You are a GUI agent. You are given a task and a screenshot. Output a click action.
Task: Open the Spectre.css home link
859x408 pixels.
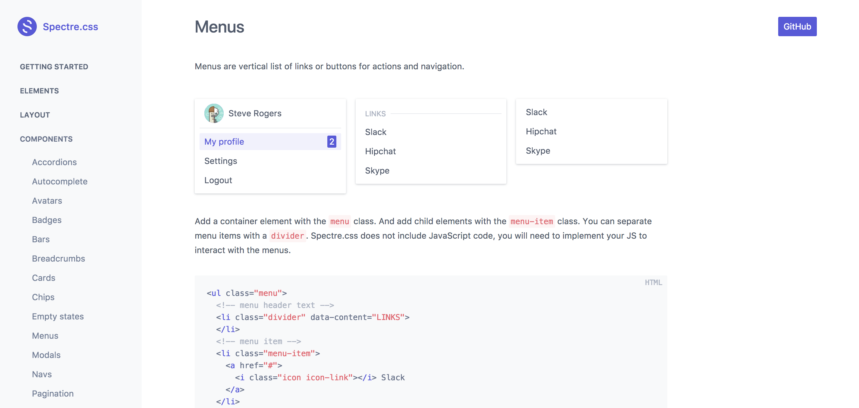pos(70,27)
